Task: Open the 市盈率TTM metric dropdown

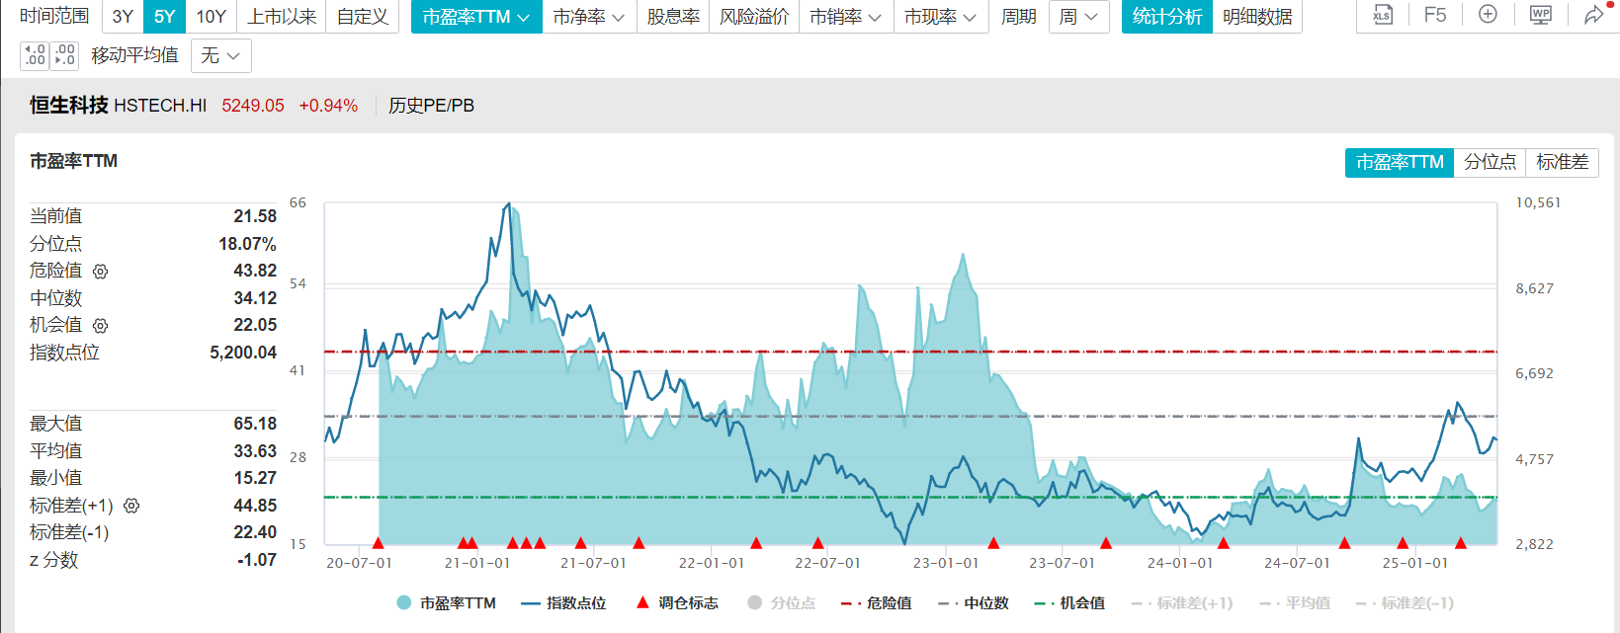Action: [476, 17]
